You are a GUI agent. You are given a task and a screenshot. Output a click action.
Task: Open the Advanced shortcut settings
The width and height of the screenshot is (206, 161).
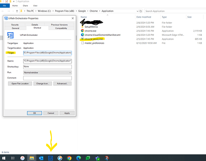coord(63,84)
